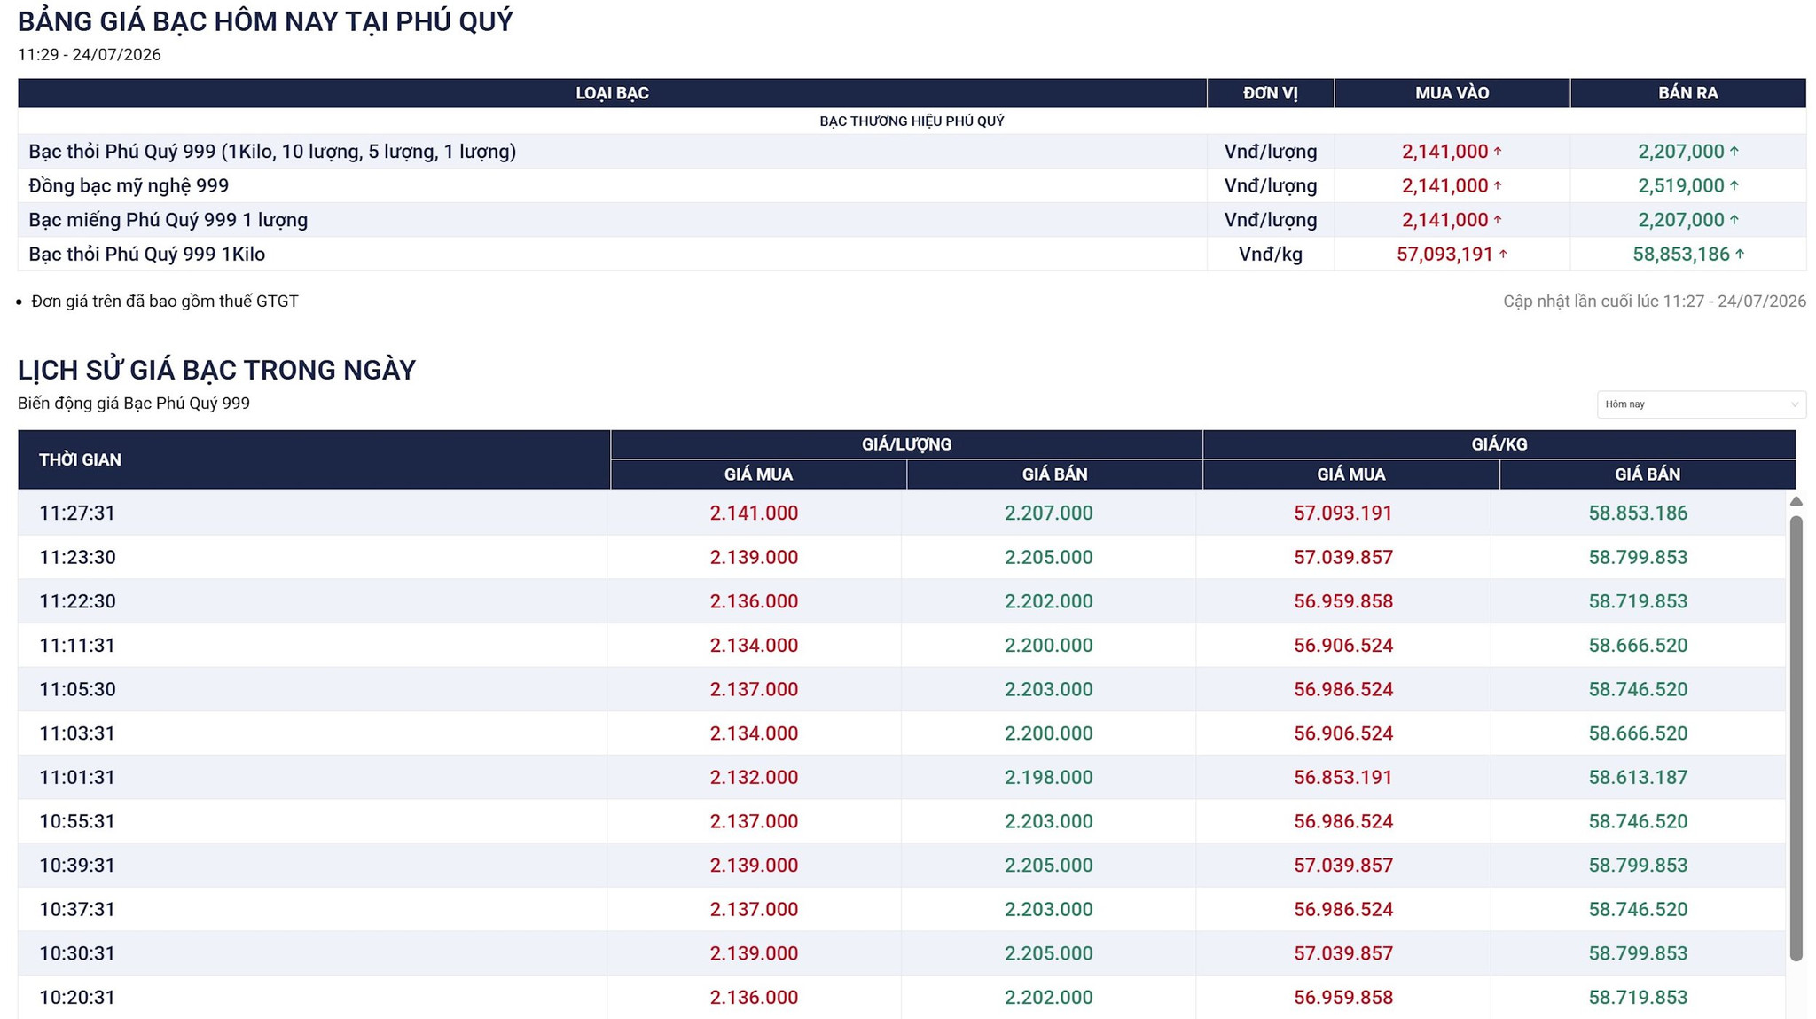Select the 10:55:31 history row time
This screenshot has height=1019, width=1816.
pyautogui.click(x=77, y=821)
